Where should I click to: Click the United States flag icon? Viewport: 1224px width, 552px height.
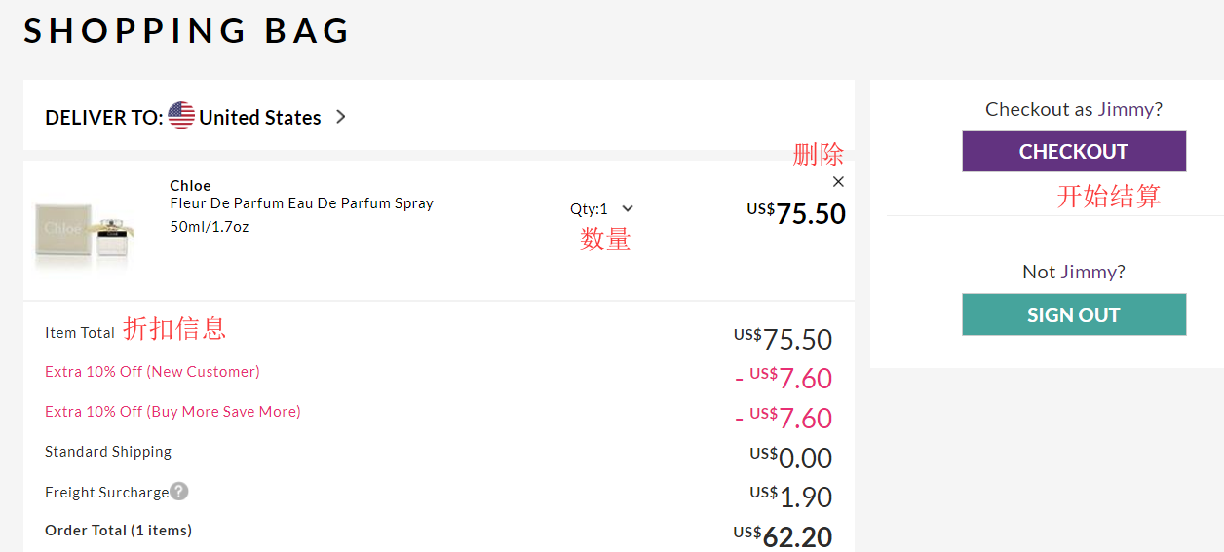tap(181, 116)
